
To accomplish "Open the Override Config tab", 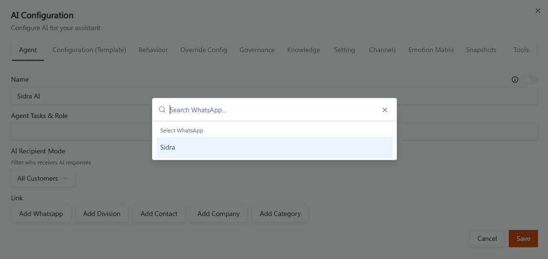I will coord(204,50).
